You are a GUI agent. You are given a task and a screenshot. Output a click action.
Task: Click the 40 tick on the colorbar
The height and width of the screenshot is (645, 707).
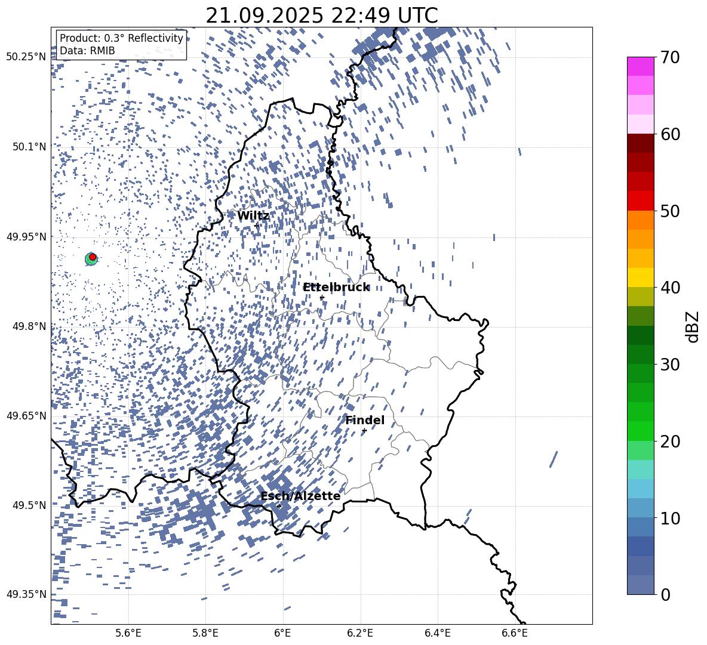tap(670, 288)
